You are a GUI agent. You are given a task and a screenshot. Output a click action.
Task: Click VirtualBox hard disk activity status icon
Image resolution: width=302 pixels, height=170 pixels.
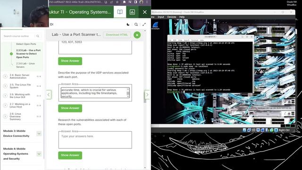pyautogui.click(x=244, y=130)
